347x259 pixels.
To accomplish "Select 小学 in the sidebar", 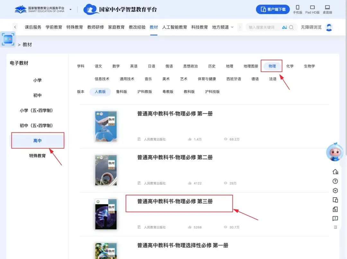I will [37, 80].
